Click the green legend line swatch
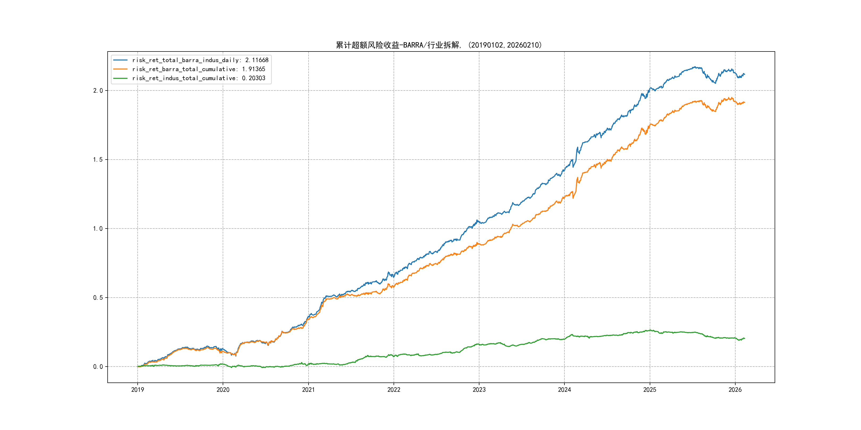Image resolution: width=861 pixels, height=430 pixels. 120,78
